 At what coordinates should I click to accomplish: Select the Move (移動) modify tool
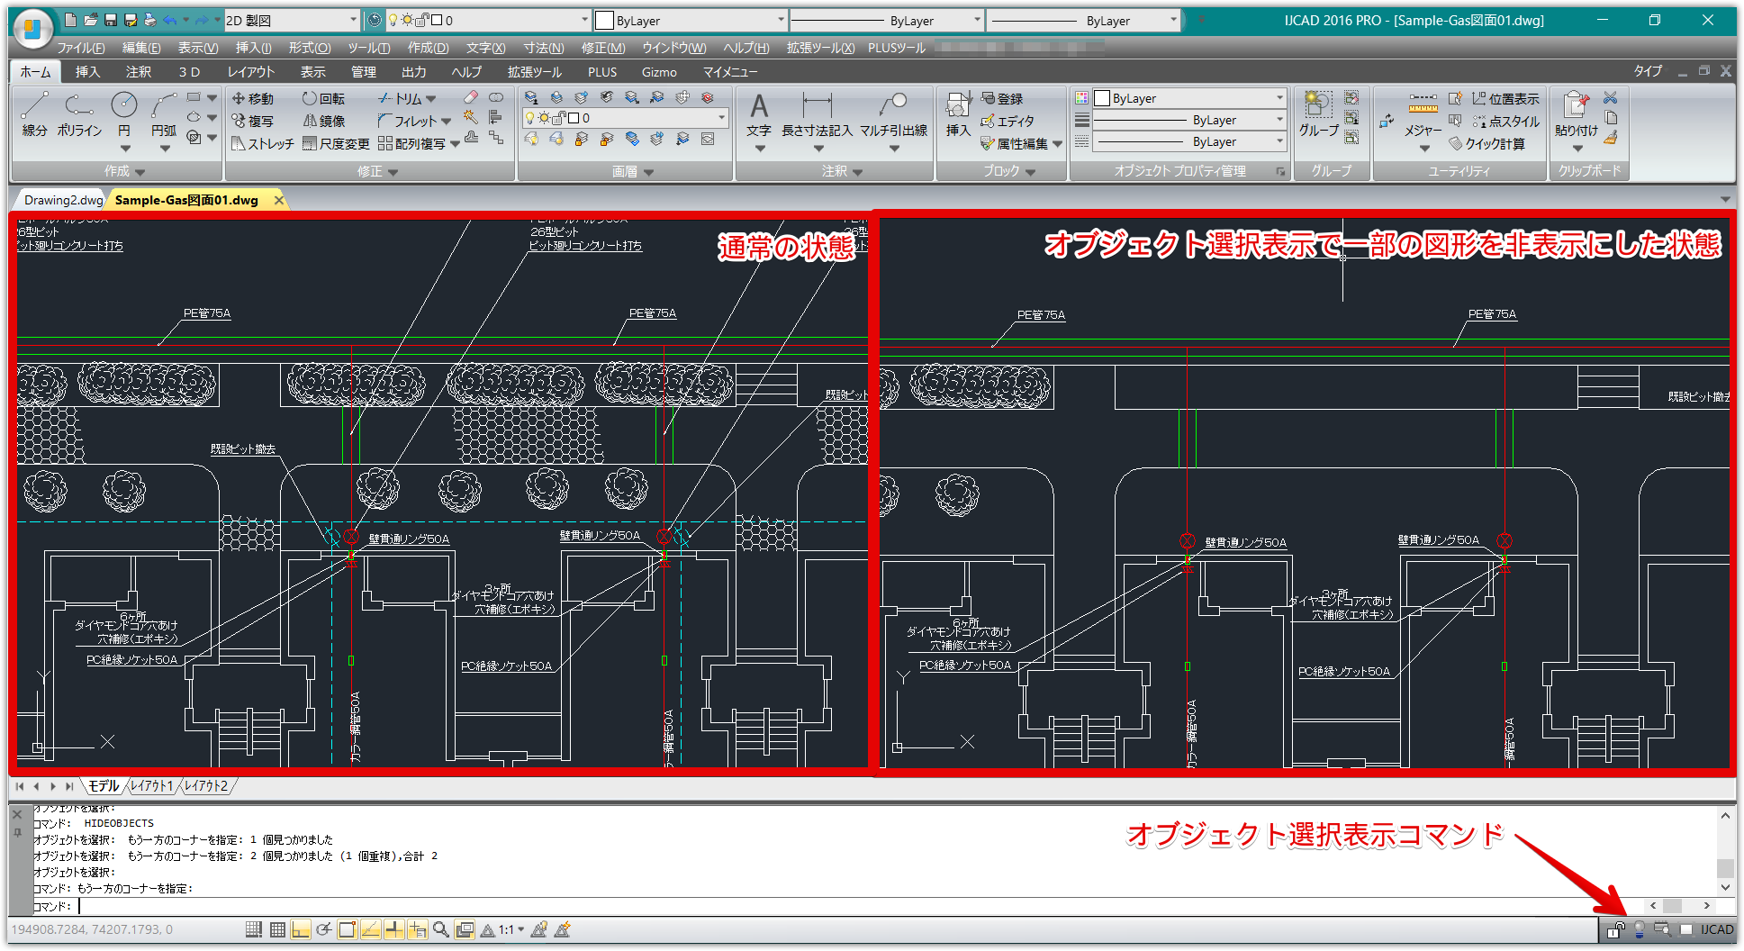point(255,98)
